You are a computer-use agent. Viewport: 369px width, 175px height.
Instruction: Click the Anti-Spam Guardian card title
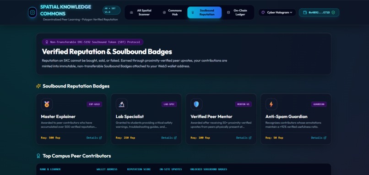click(x=287, y=116)
